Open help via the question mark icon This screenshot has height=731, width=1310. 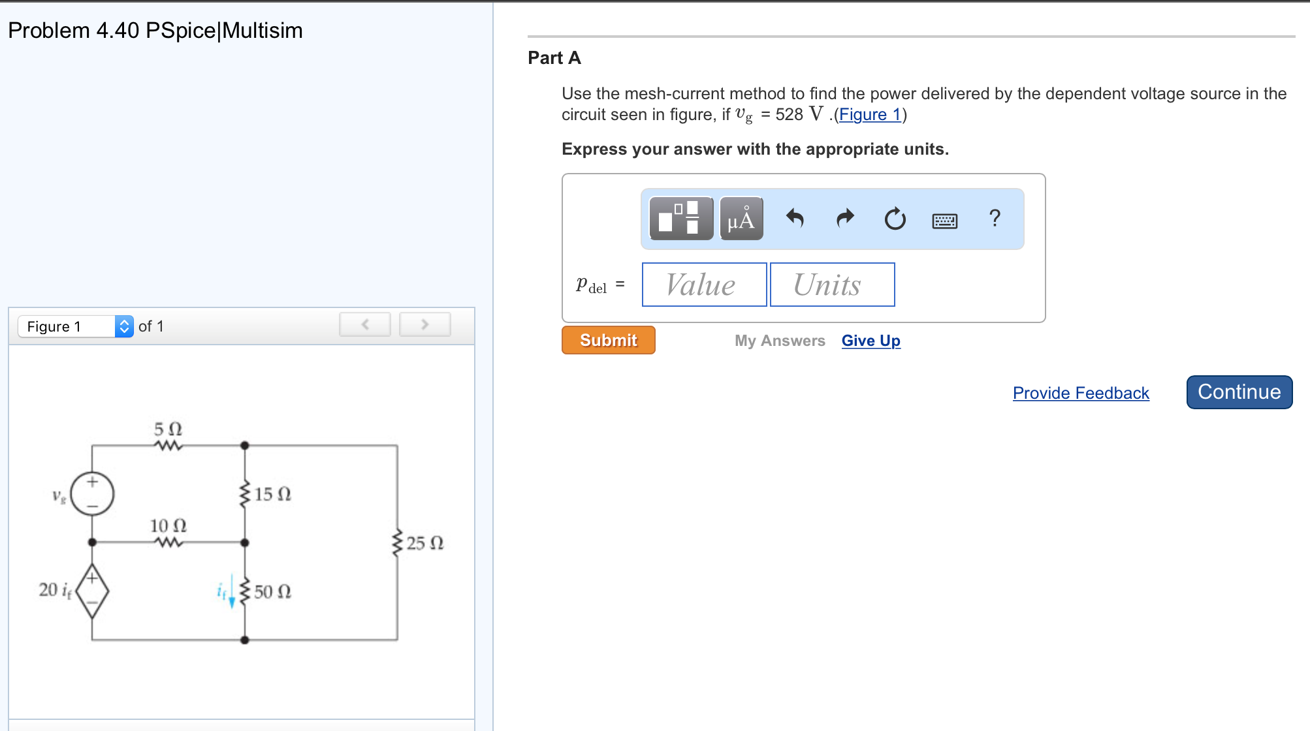995,219
